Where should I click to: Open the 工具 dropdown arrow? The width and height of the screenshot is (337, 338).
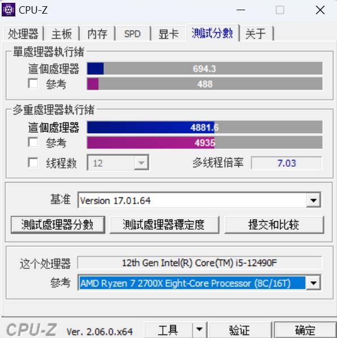point(199,329)
